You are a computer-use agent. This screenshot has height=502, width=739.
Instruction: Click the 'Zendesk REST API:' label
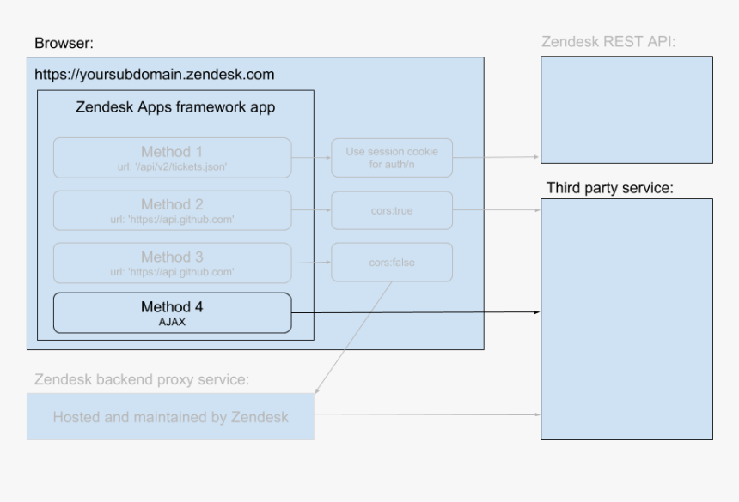coord(608,42)
